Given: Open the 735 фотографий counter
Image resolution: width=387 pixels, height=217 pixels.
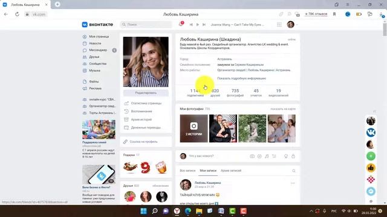Looking at the screenshot, I should pyautogui.click(x=235, y=93).
